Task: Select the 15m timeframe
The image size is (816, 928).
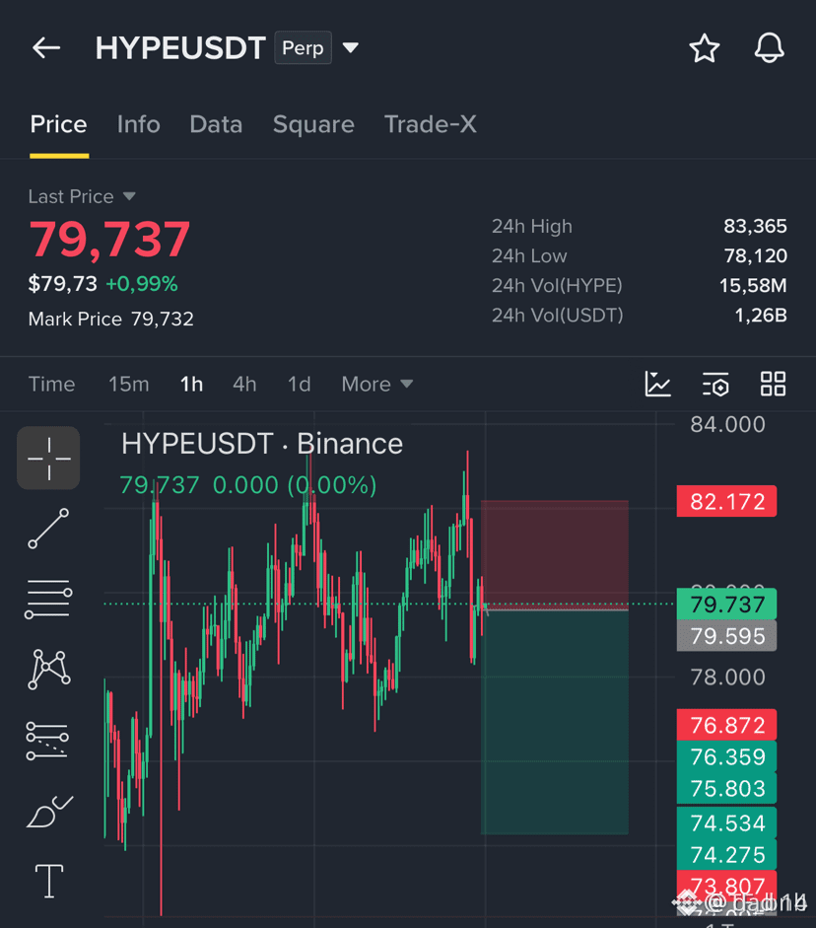Action: (129, 384)
